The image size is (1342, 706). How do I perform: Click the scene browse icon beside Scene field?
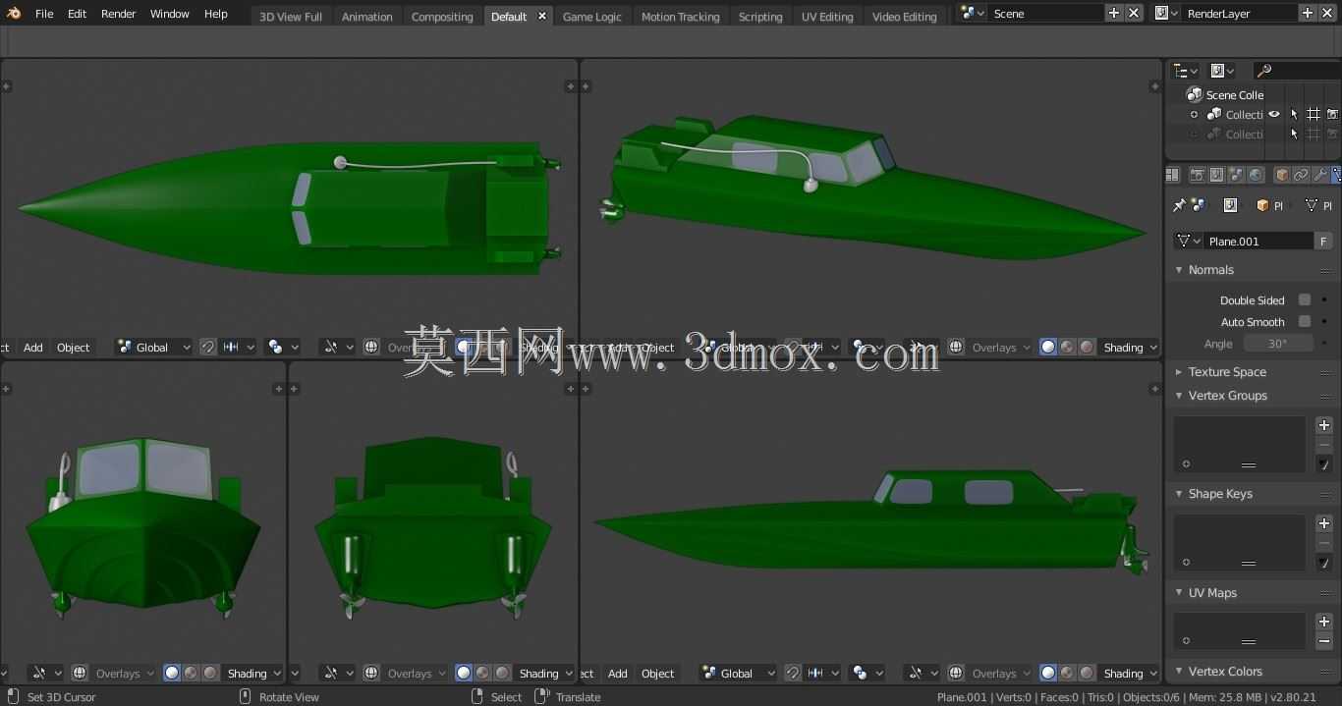pyautogui.click(x=973, y=14)
